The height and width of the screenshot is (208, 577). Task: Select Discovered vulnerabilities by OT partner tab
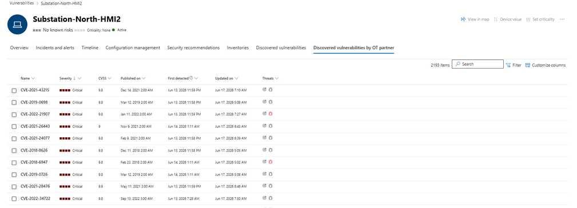[353, 48]
